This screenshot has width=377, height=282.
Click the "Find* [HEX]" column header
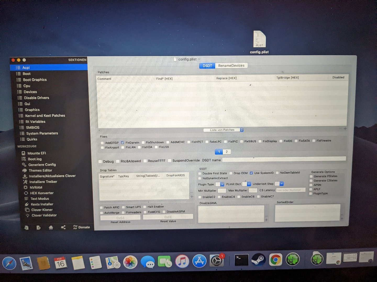pos(164,79)
